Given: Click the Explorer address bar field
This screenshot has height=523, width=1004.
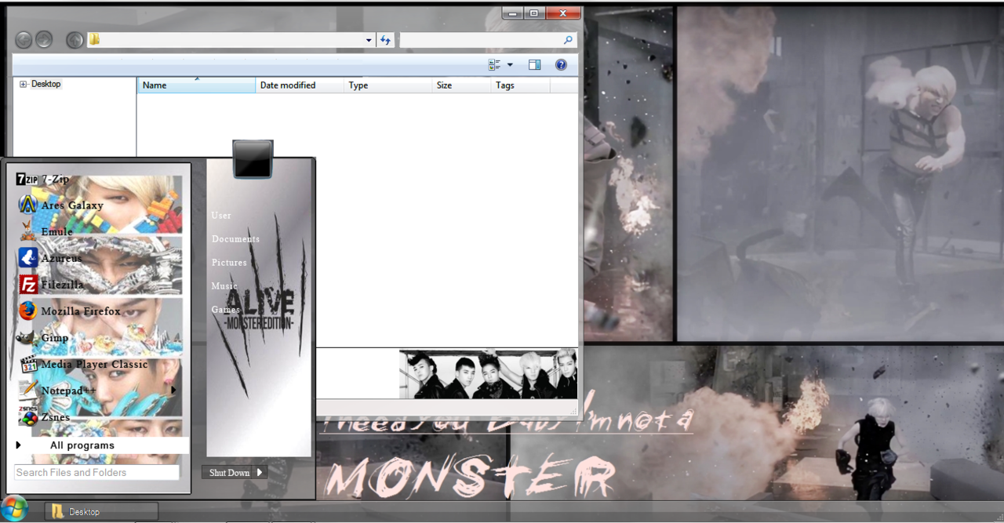Looking at the screenshot, I should click(231, 40).
